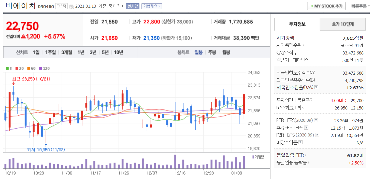Click the help icon beside PER | EPS(2020.09)
Image resolution: width=372 pixels, height=179 pixels.
pyautogui.click(x=316, y=120)
